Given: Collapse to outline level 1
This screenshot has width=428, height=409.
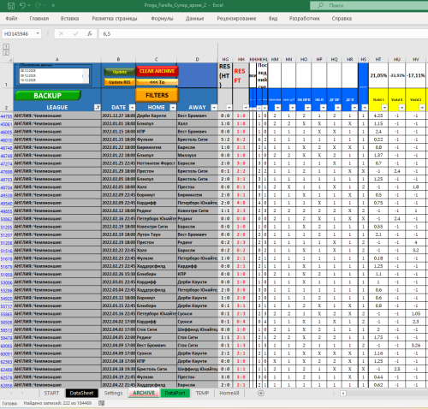Looking at the screenshot, I should pyautogui.click(x=6, y=46).
